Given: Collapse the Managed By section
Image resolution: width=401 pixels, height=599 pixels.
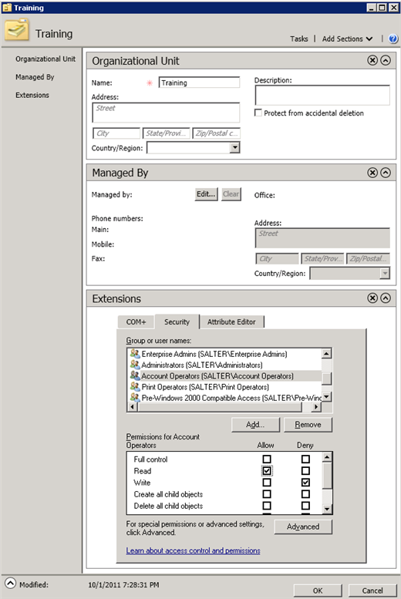Looking at the screenshot, I should coord(386,173).
